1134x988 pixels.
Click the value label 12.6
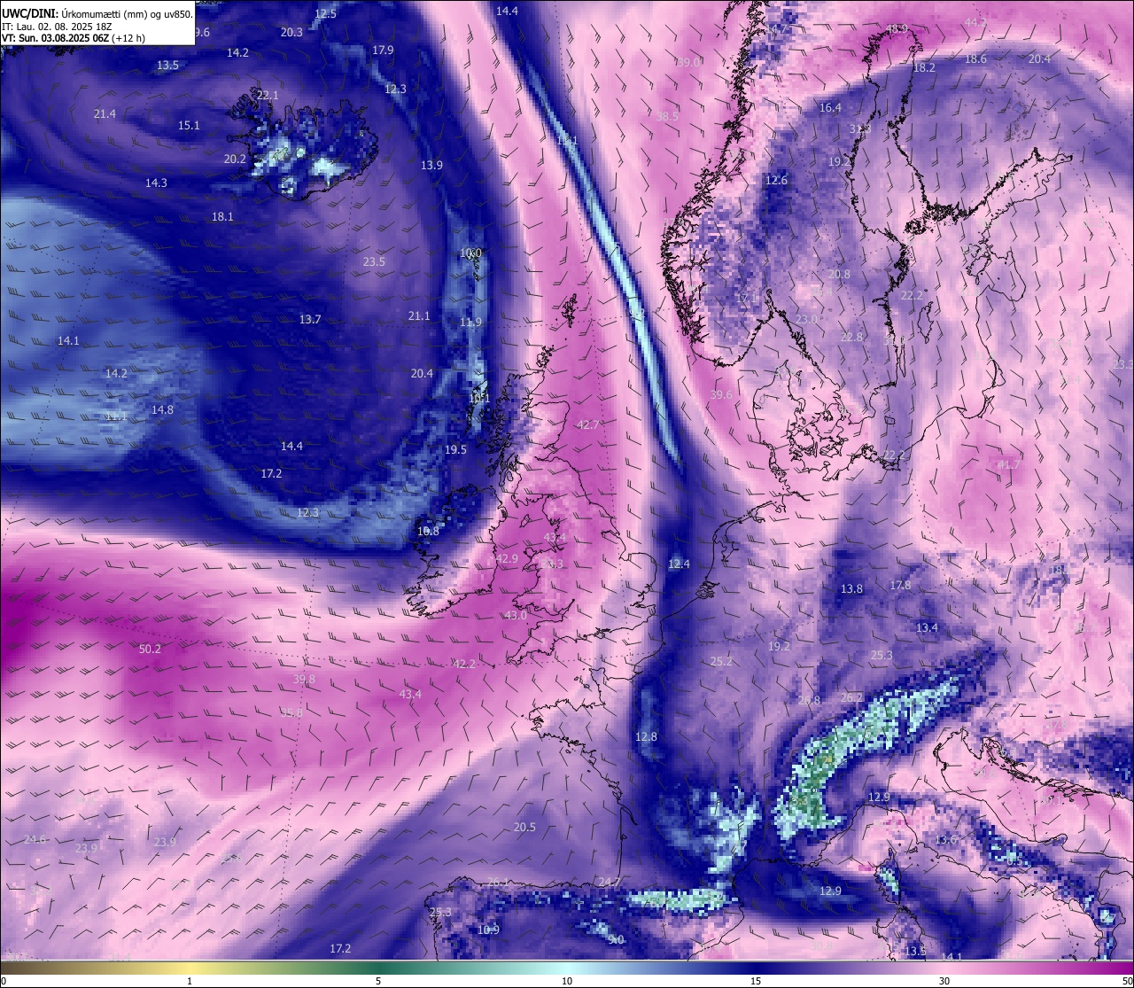(776, 180)
